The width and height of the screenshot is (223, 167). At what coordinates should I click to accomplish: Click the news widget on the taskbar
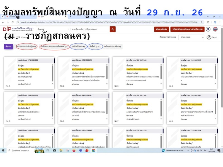(173, 151)
